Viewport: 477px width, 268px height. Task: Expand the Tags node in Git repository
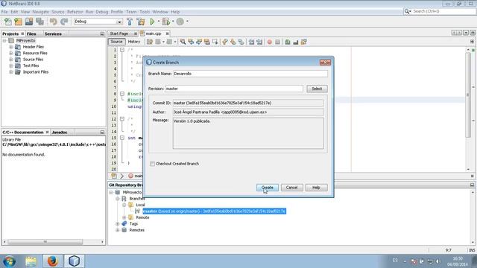(118, 224)
